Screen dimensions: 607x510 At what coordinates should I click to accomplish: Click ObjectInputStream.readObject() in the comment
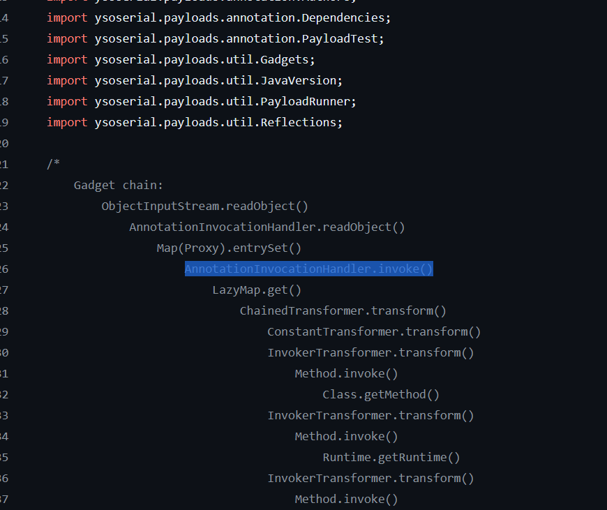[204, 207]
